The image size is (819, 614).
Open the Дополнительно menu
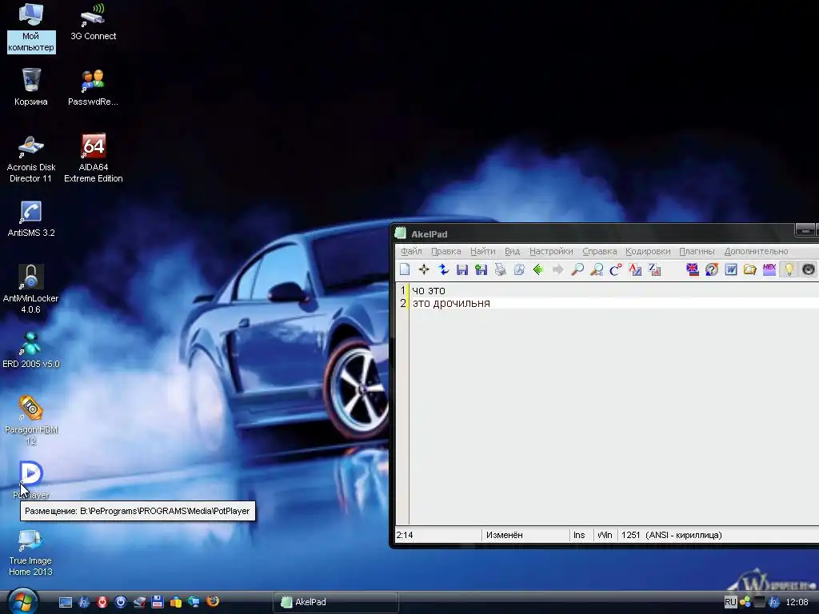(x=756, y=251)
